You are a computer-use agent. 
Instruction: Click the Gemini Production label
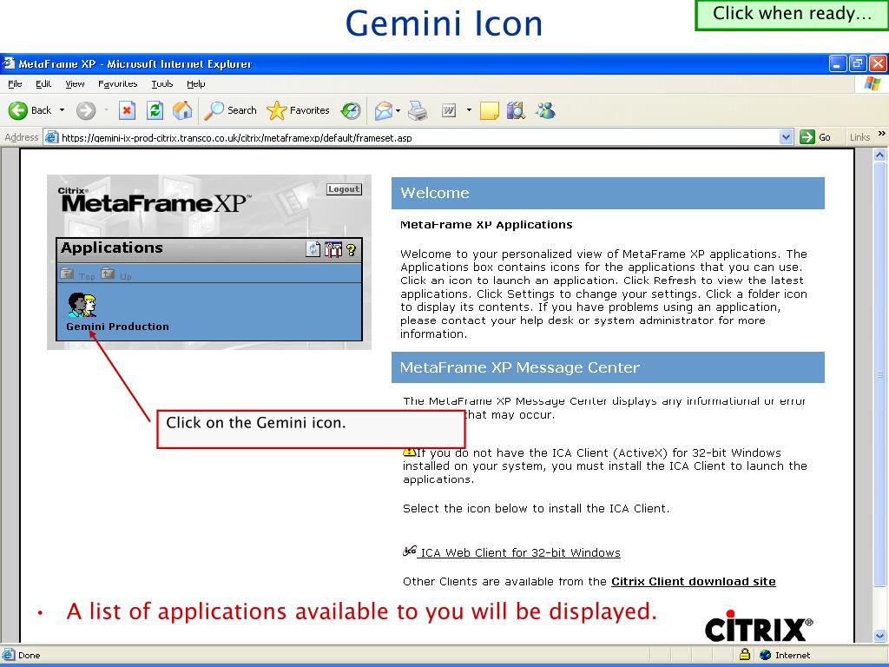pyautogui.click(x=117, y=327)
